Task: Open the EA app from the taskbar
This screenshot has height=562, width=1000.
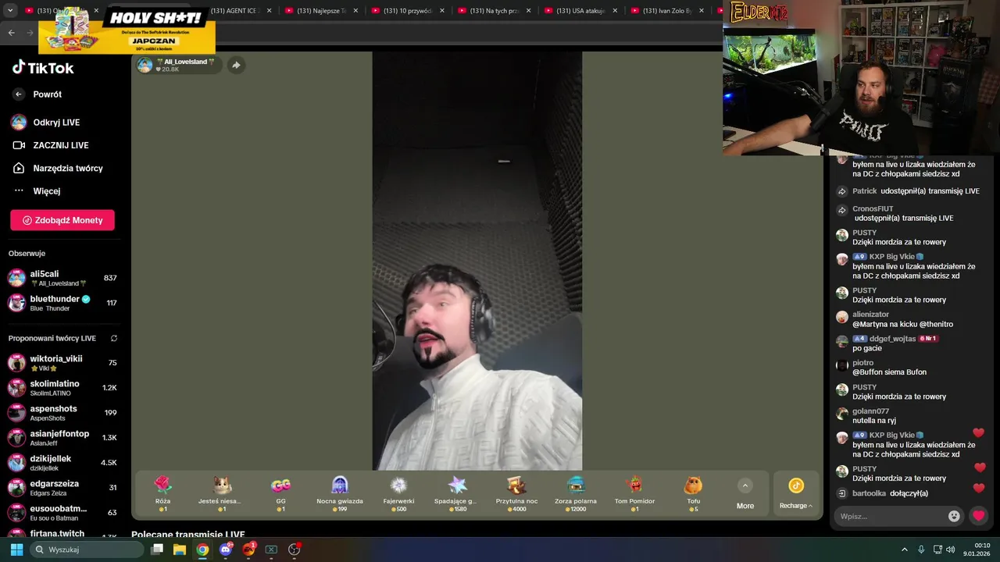Action: pos(248,550)
